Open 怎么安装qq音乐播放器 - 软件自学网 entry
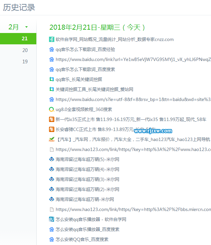 91,219
